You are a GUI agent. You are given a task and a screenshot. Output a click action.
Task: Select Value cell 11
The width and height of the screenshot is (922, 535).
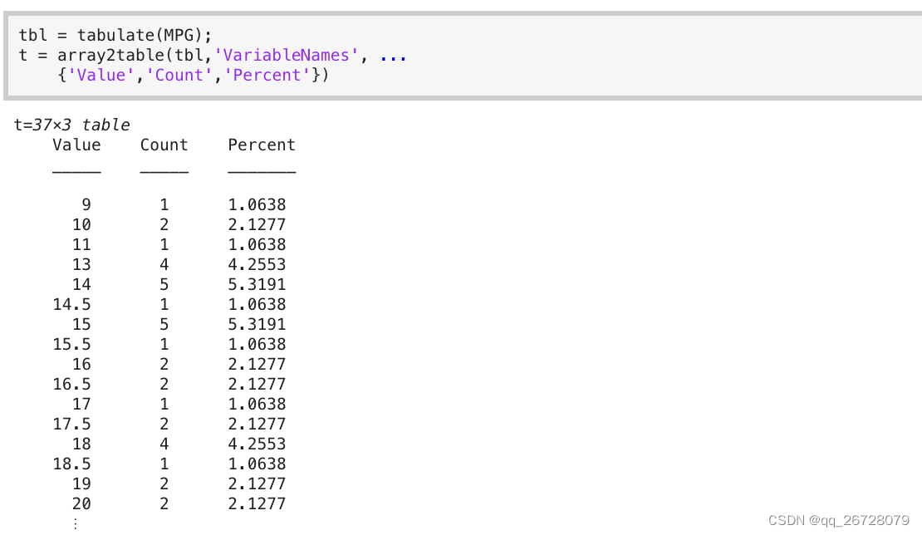[81, 244]
